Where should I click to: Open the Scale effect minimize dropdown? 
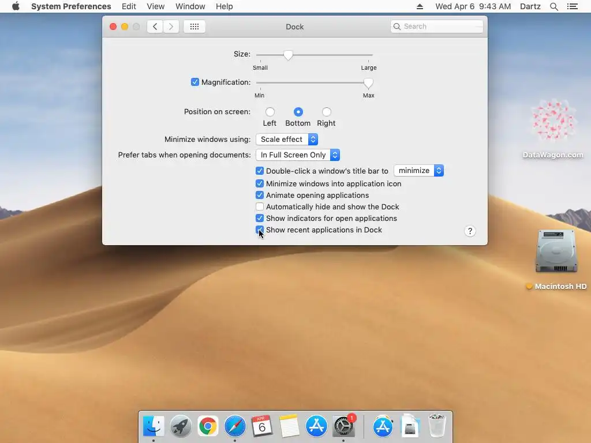pos(287,140)
